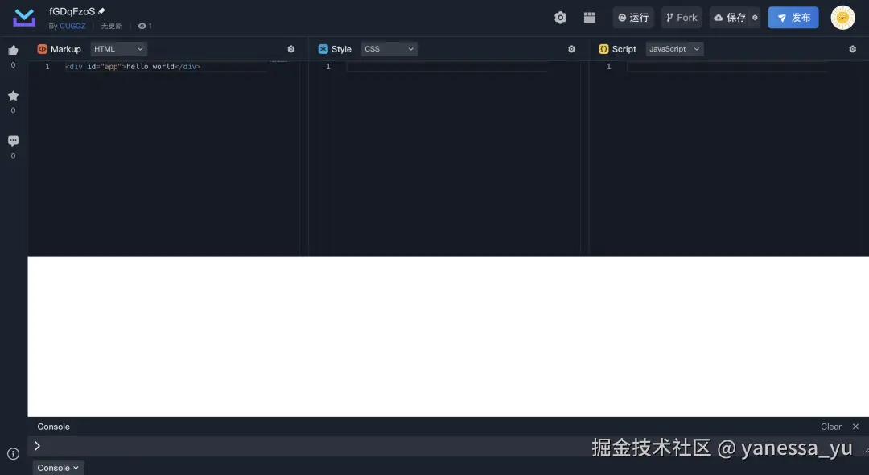Click the pencil icon to rename fGDqFzoS

pyautogui.click(x=100, y=10)
